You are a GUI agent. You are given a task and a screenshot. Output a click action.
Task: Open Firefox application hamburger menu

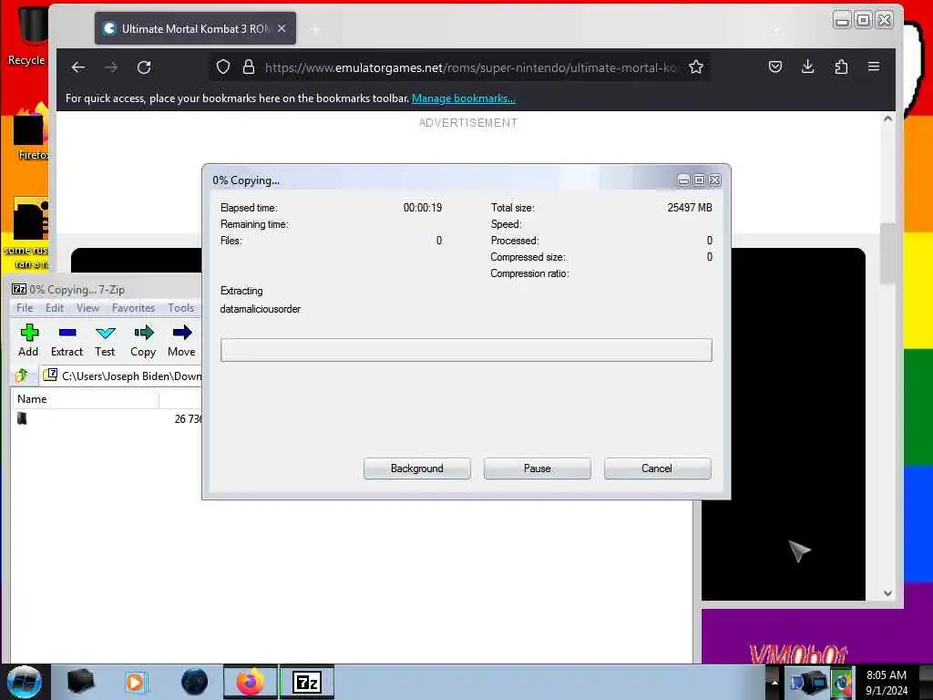874,67
